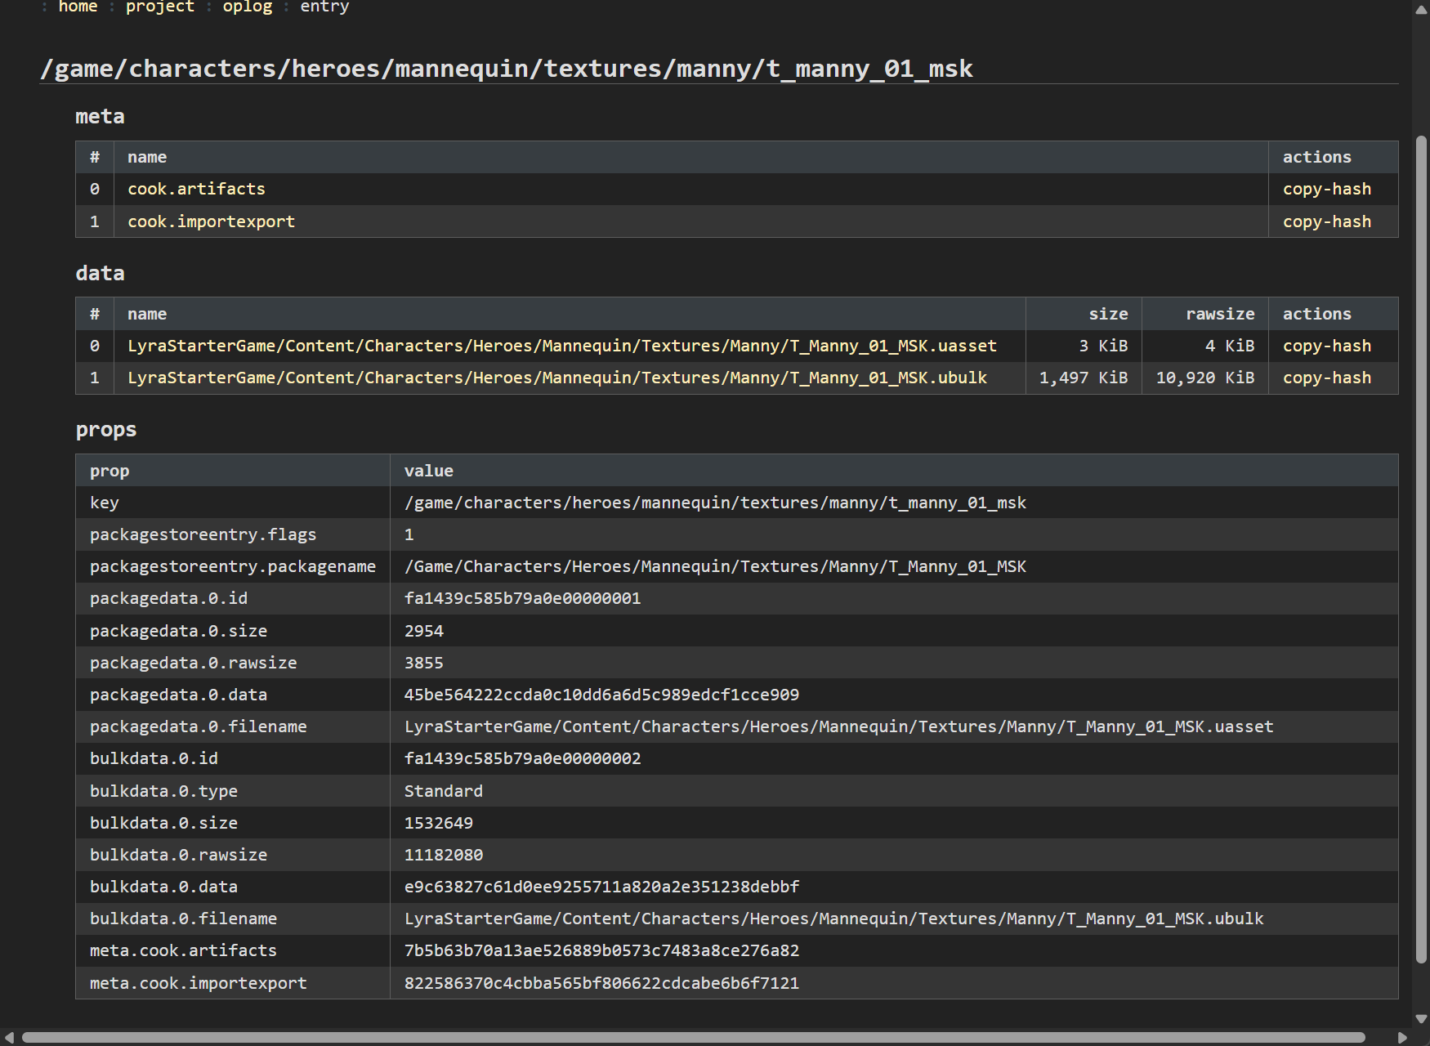The height and width of the screenshot is (1046, 1430).
Task: Select bulkdata.0.data hash value
Action: point(601,887)
